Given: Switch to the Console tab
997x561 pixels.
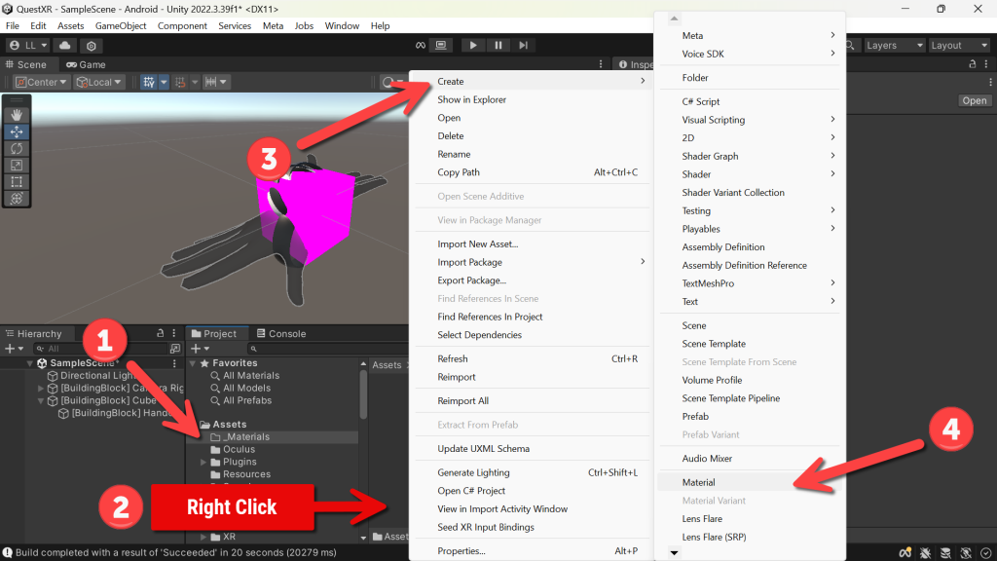Looking at the screenshot, I should coord(281,333).
